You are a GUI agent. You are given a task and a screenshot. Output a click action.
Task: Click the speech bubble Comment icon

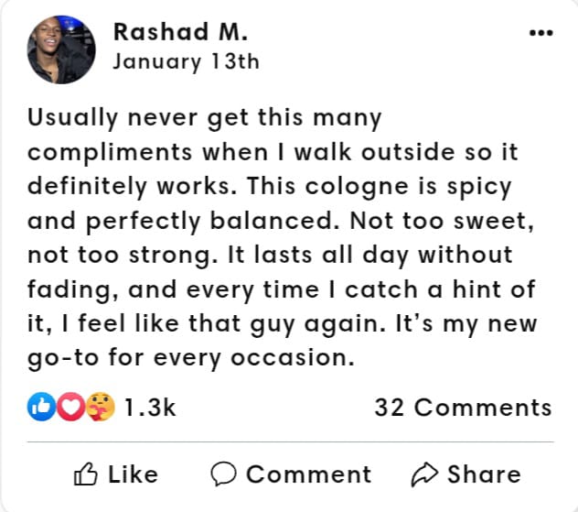coord(223,474)
